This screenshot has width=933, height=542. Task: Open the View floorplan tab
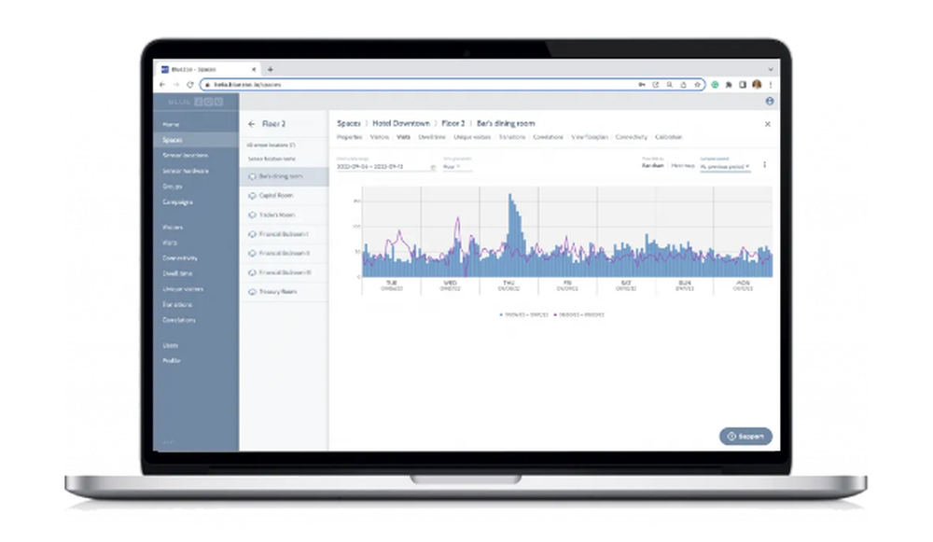590,137
